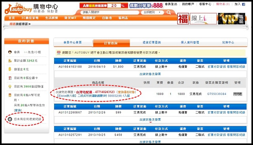Collapse 出貨狀態及發票 under order AU1604103180
The image size is (253, 145).
pyautogui.click(x=150, y=74)
